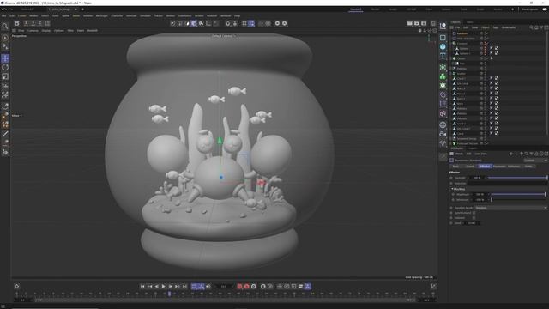Screen dimensions: 549x309
Task: Open the Render menu in menu bar
Action: point(171,15)
